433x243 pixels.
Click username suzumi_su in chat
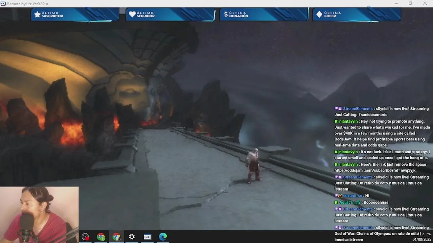coord(353,196)
